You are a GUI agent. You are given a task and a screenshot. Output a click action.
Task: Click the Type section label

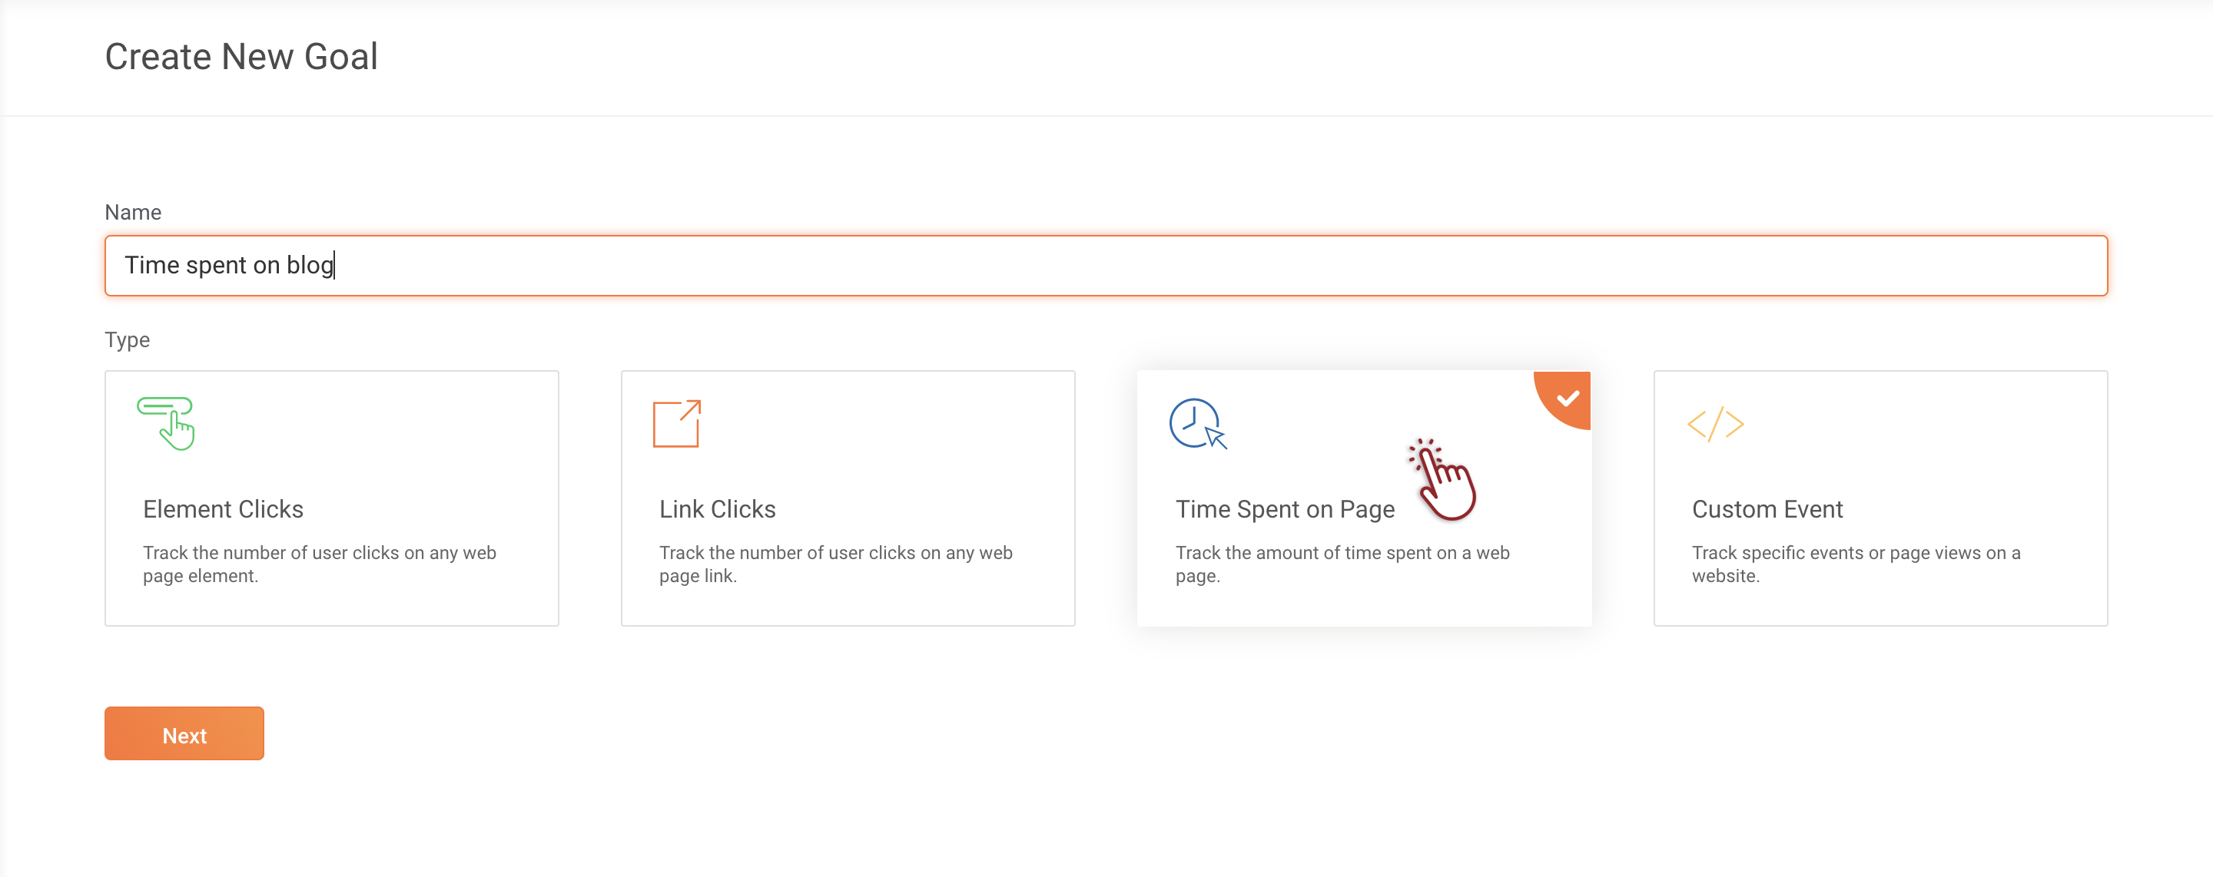tap(127, 339)
